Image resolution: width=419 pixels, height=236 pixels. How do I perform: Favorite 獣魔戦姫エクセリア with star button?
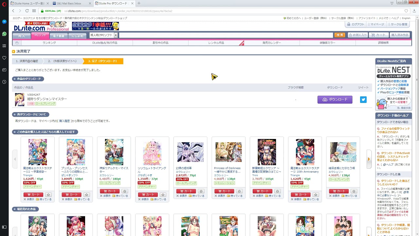278,191
